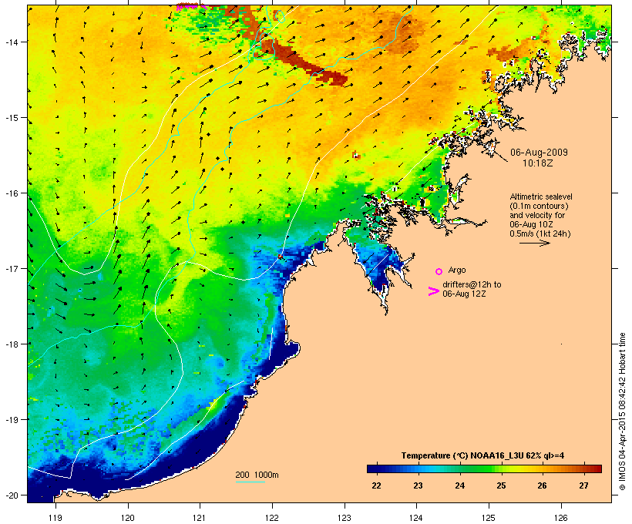The height and width of the screenshot is (524, 632).
Task: Click the latitude axis label -20
Action: 11,495
